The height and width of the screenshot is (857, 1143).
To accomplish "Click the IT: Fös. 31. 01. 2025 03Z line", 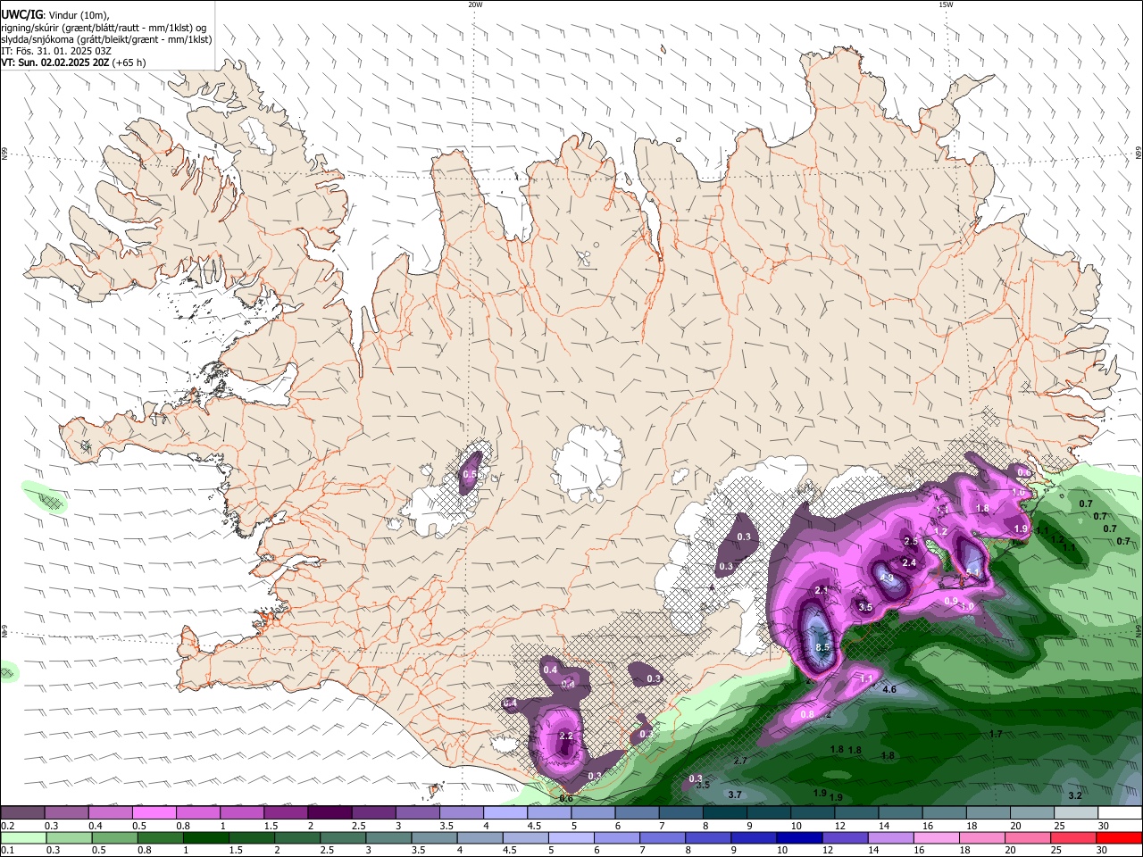I will tap(56, 51).
